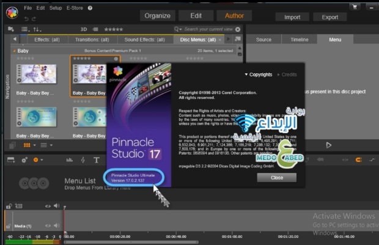The width and height of the screenshot is (379, 245).
Task: Open the Edit menu
Action: pyautogui.click(x=40, y=8)
